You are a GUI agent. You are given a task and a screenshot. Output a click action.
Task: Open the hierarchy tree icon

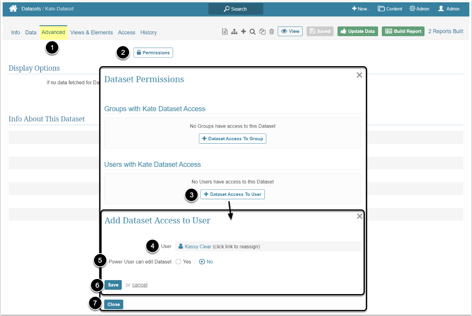coord(234,32)
